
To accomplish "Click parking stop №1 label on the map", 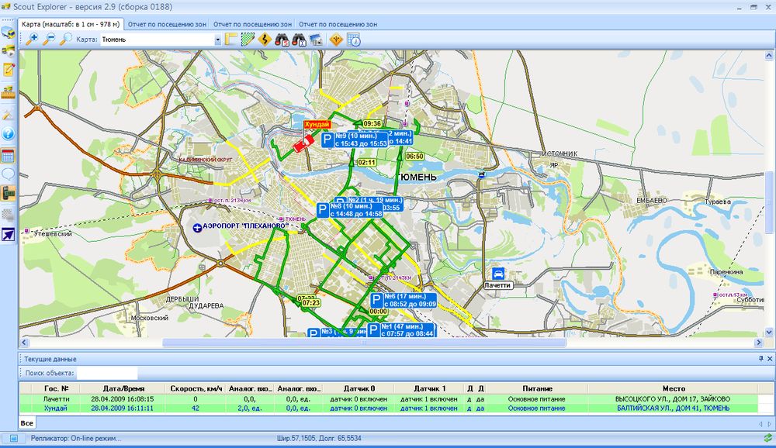I will [x=401, y=330].
